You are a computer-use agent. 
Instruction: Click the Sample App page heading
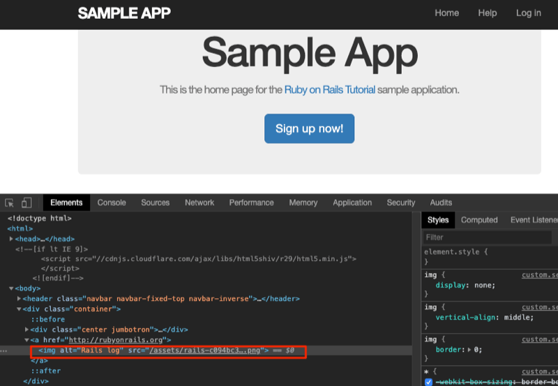pos(310,53)
